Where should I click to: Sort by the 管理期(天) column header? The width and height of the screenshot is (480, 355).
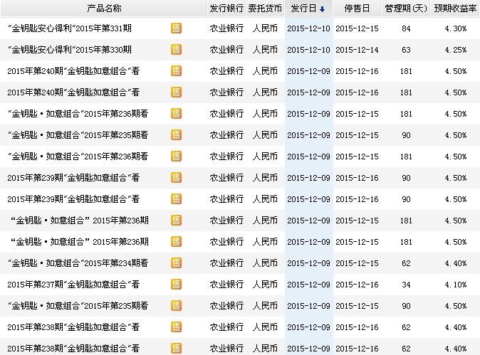406,9
